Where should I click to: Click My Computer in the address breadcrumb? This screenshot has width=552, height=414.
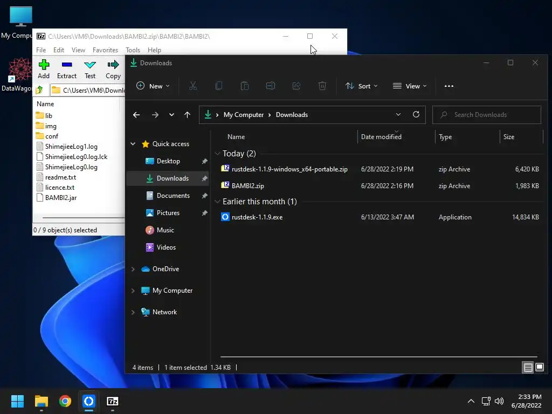[244, 115]
